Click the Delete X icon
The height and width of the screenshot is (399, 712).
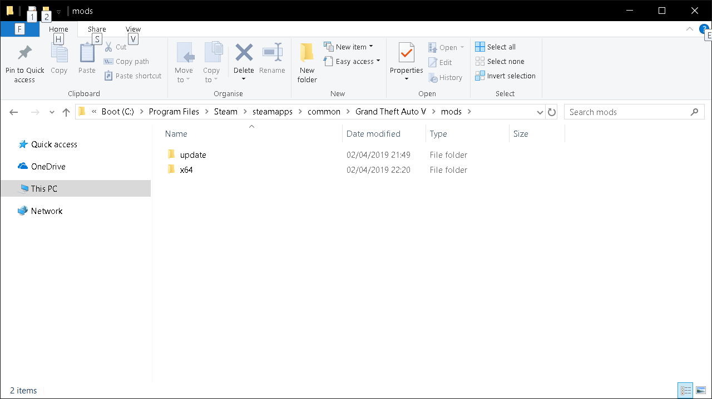[244, 53]
